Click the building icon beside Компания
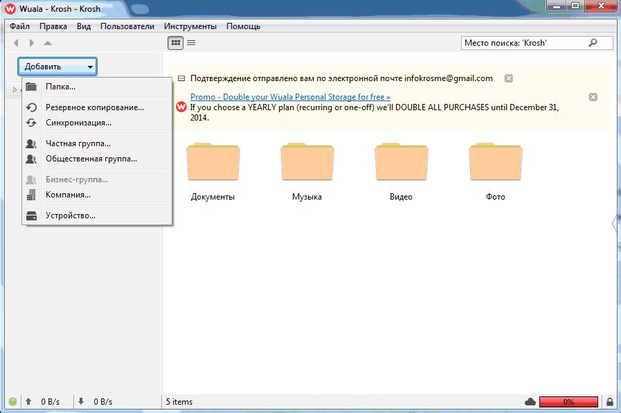The height and width of the screenshot is (413, 621). (31, 195)
